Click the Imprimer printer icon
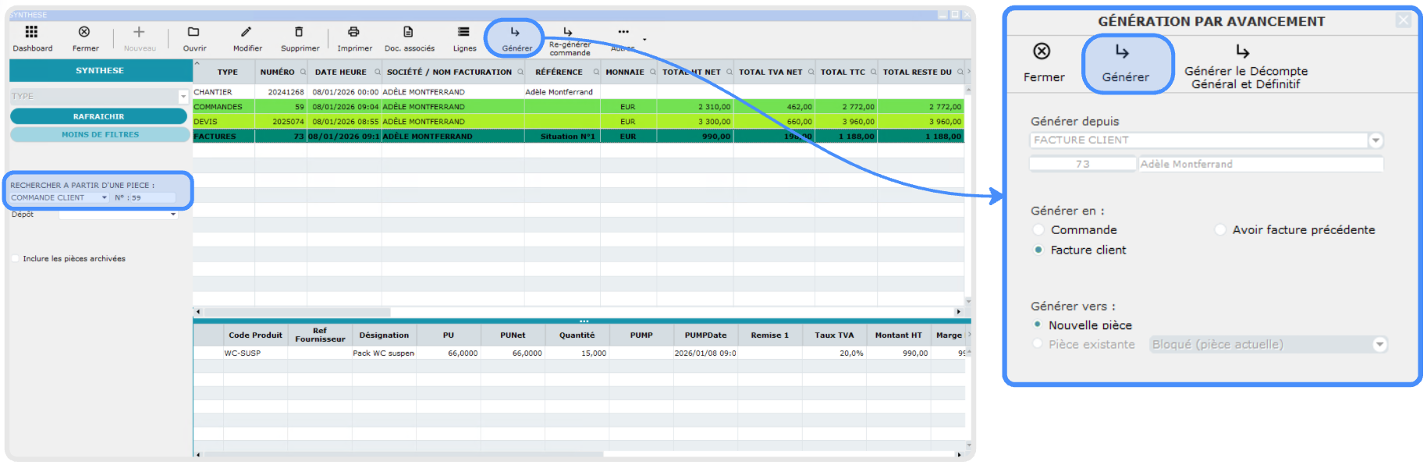 353,32
